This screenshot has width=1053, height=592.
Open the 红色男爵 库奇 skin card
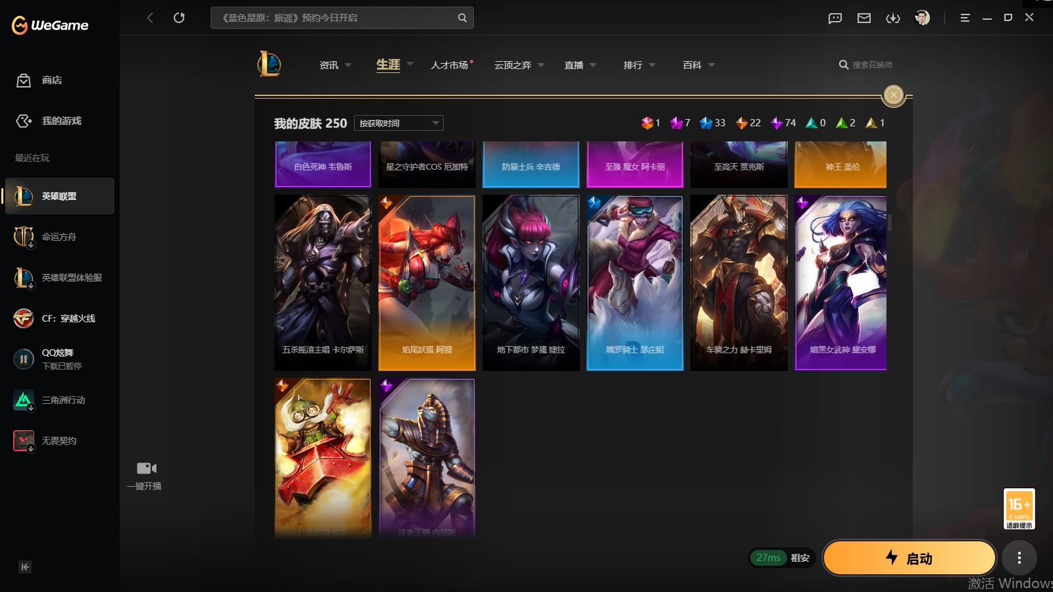323,458
